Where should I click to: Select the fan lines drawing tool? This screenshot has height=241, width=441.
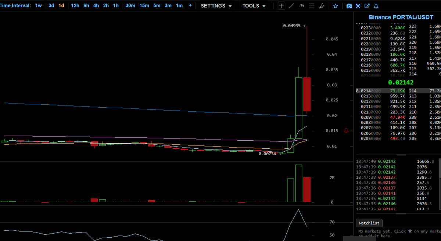(322, 6)
